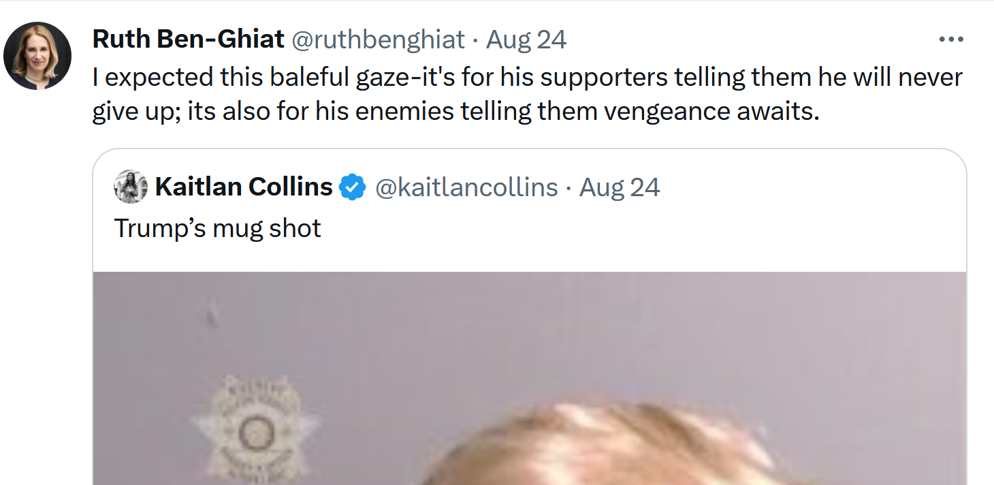Open the three-dot more options menu
Viewport: 994px width, 485px height.
[x=951, y=40]
